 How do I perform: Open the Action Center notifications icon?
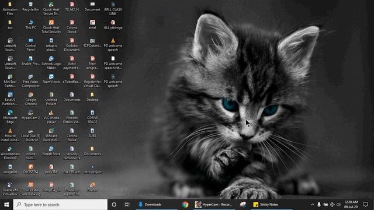(x=365, y=205)
